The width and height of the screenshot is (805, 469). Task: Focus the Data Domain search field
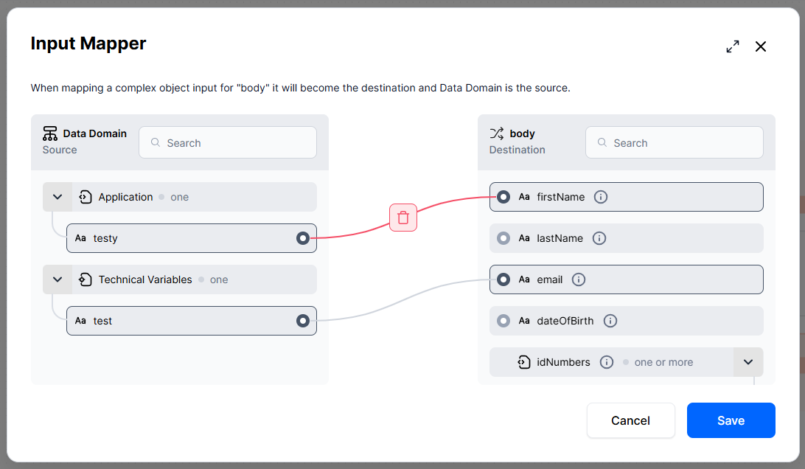pyautogui.click(x=228, y=143)
